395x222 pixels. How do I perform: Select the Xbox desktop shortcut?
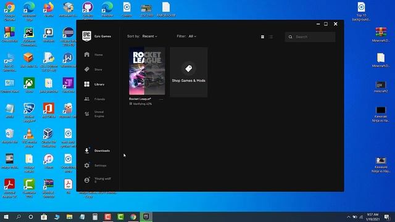click(29, 85)
